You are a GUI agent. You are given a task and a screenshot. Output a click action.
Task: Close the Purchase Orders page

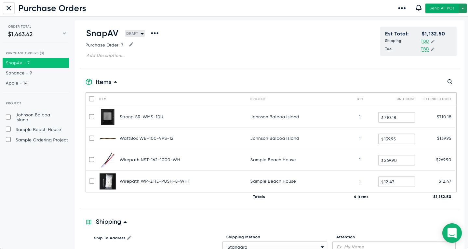pos(9,8)
